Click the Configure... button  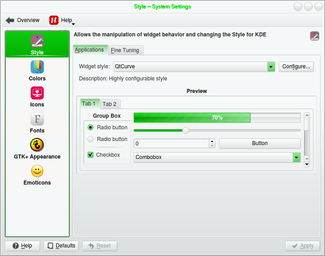(x=296, y=66)
